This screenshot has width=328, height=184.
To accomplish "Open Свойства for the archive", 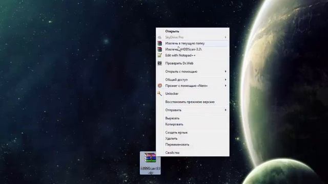I will [x=193, y=153].
